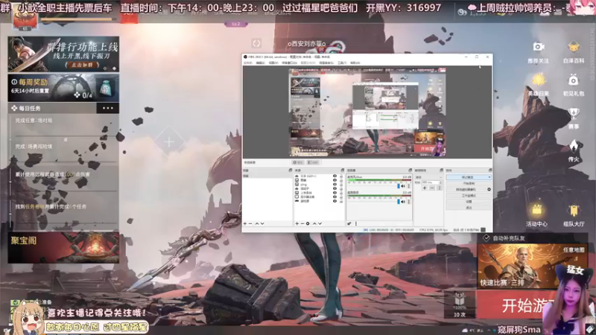Click 工作室模式 button in OBS
Screen dimensions: 596x335
coord(469,195)
